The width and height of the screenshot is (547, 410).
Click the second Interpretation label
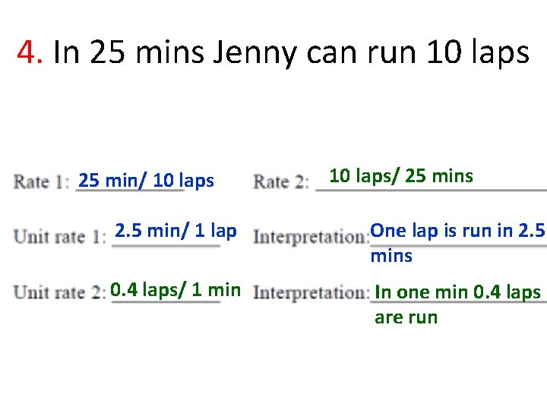coord(311,292)
